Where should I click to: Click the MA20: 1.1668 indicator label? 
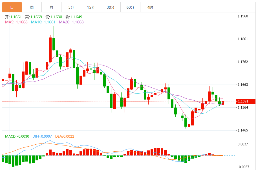tap(71, 22)
